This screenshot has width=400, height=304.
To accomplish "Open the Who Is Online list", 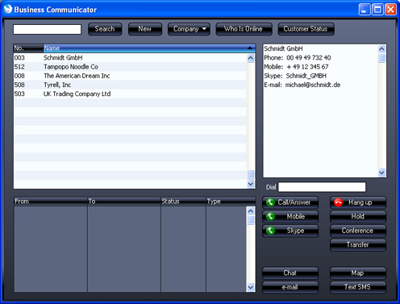I will 244,29.
